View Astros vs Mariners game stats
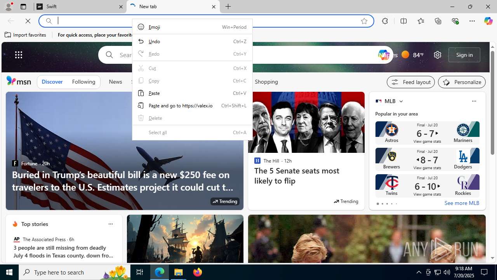Viewport: 497px width, 280px height. [x=427, y=141]
